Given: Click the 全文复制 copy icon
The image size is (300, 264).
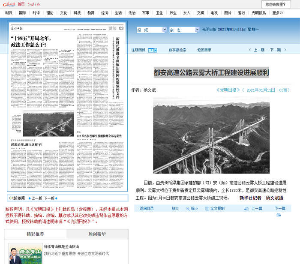Looking at the screenshot, I should (x=207, y=209).
